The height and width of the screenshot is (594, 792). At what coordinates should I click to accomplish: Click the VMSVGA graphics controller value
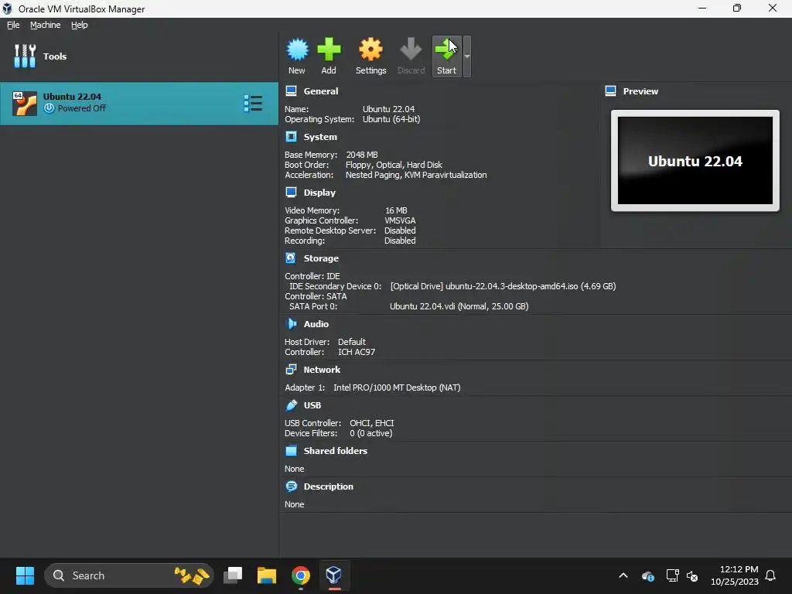400,220
